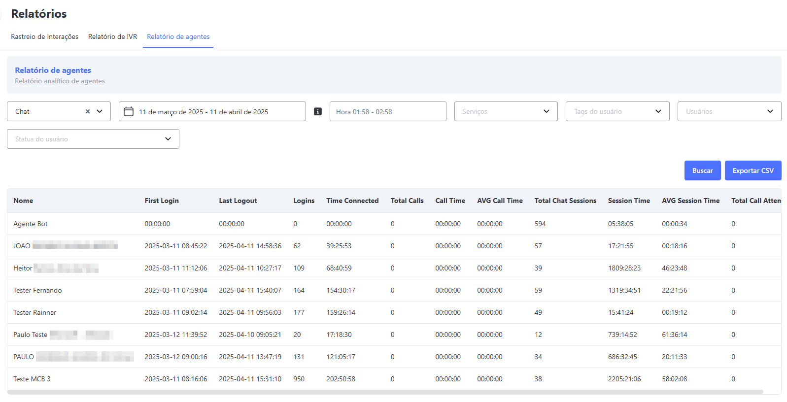Click the Hora time range input field

pos(387,111)
